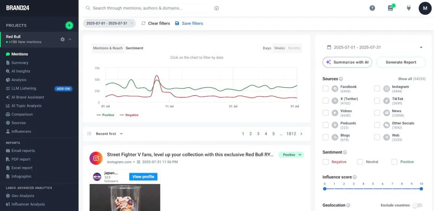Click the PDF report file icon
434x211 pixels.
click(x=8, y=159)
